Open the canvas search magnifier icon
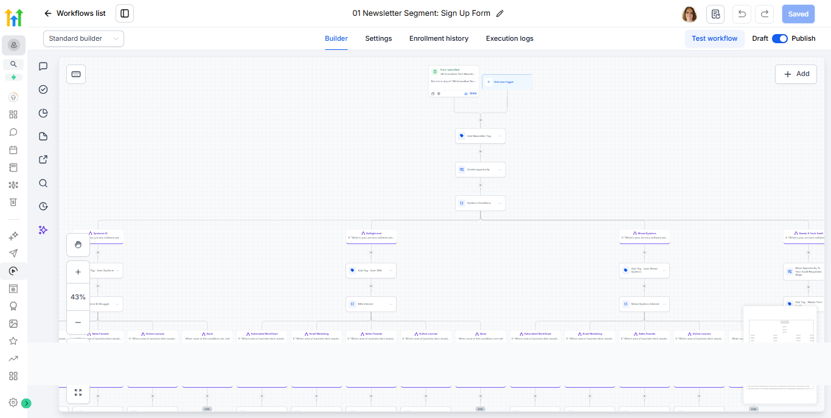The image size is (831, 418). pyautogui.click(x=43, y=183)
